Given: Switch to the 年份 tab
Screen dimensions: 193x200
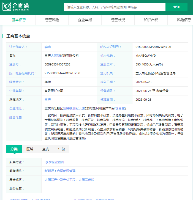Looking at the screenshot, I should coord(61,149).
